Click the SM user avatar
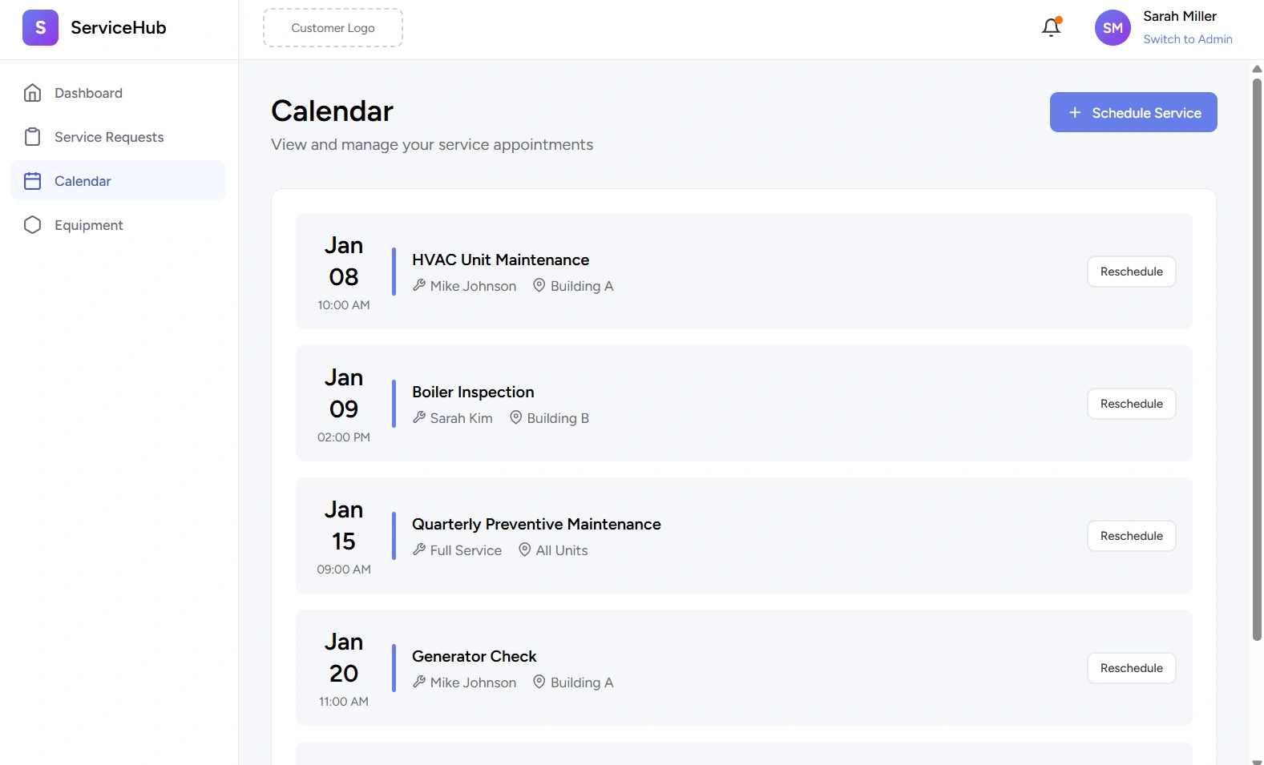 [x=1113, y=28]
